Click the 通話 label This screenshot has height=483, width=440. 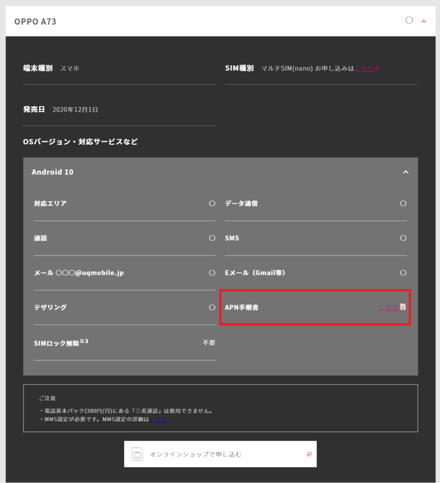coord(41,238)
